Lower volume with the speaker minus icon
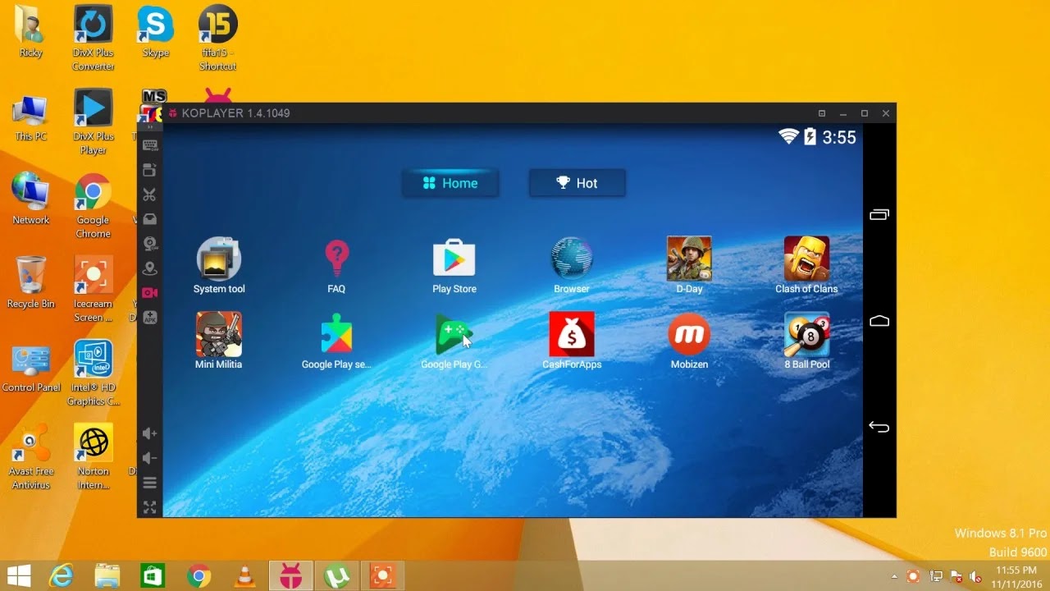Viewport: 1050px width, 591px height. pyautogui.click(x=149, y=458)
